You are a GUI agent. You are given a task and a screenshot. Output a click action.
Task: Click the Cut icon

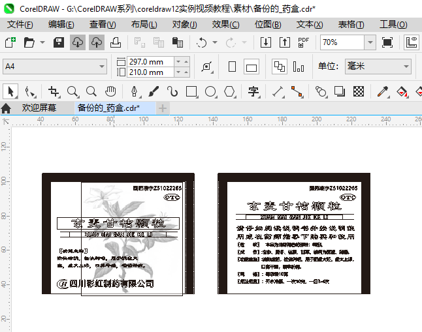[x=140, y=42]
